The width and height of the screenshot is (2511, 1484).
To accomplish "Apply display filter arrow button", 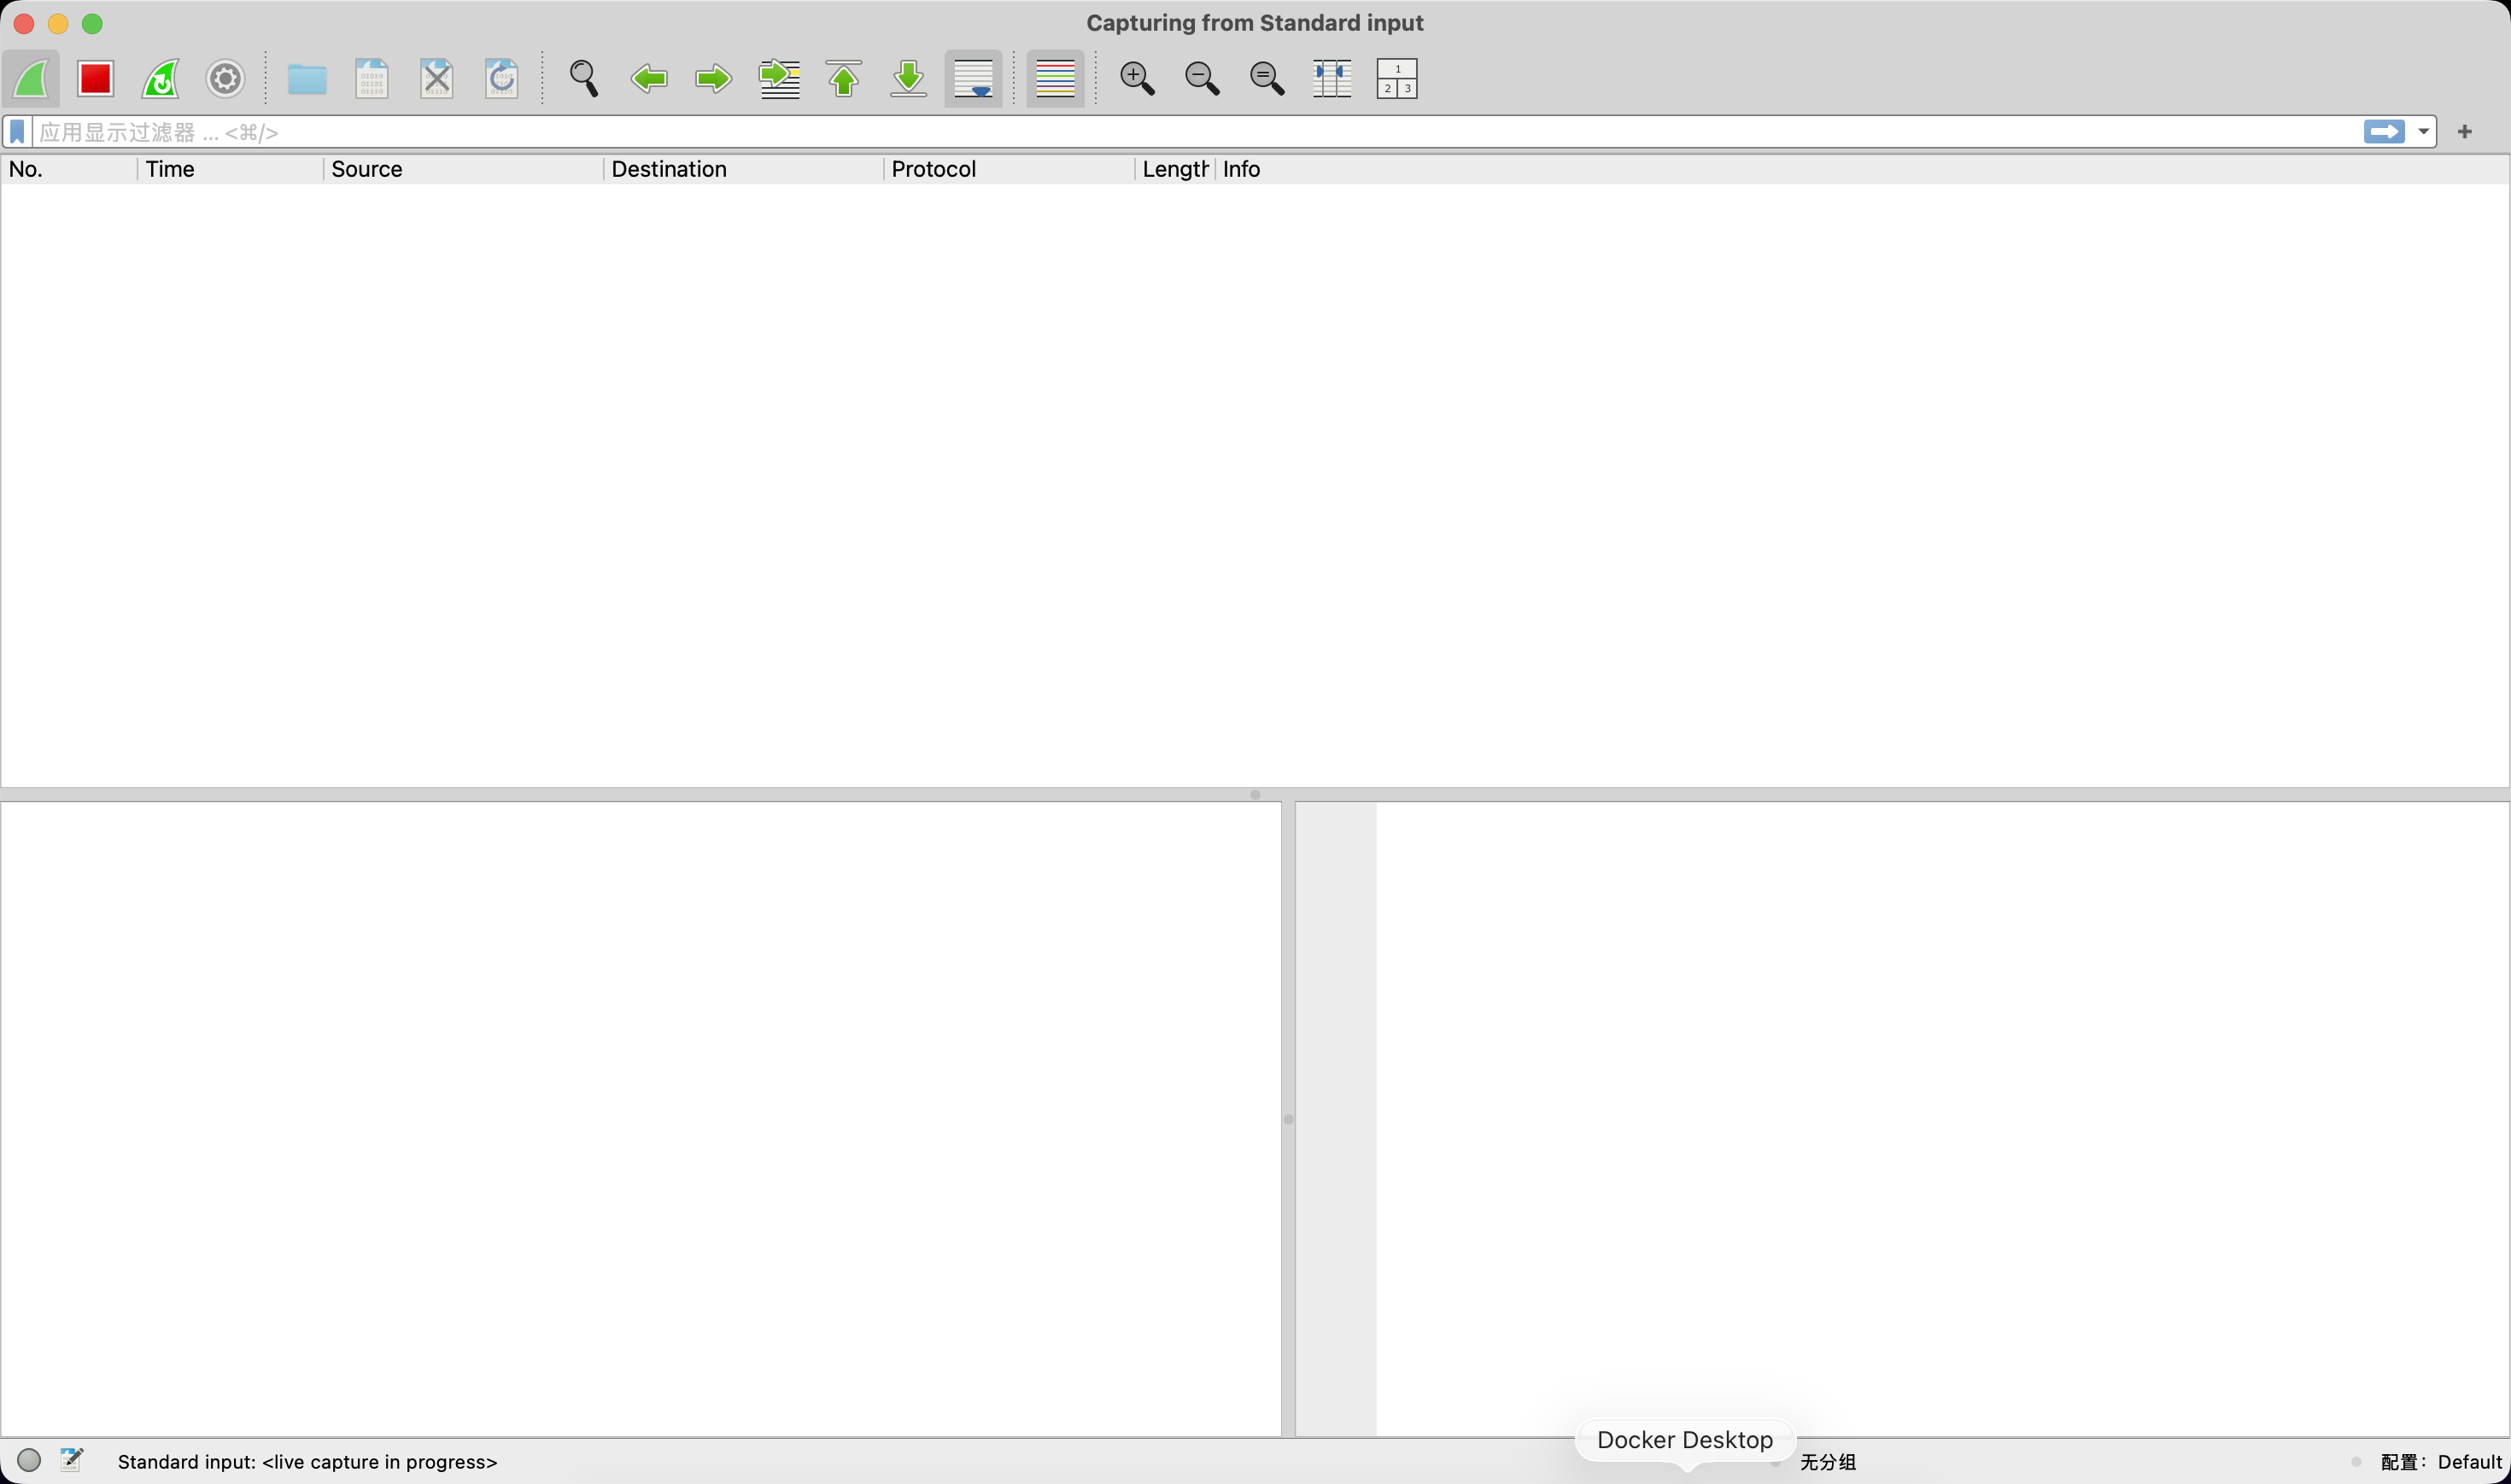I will click(x=2384, y=132).
